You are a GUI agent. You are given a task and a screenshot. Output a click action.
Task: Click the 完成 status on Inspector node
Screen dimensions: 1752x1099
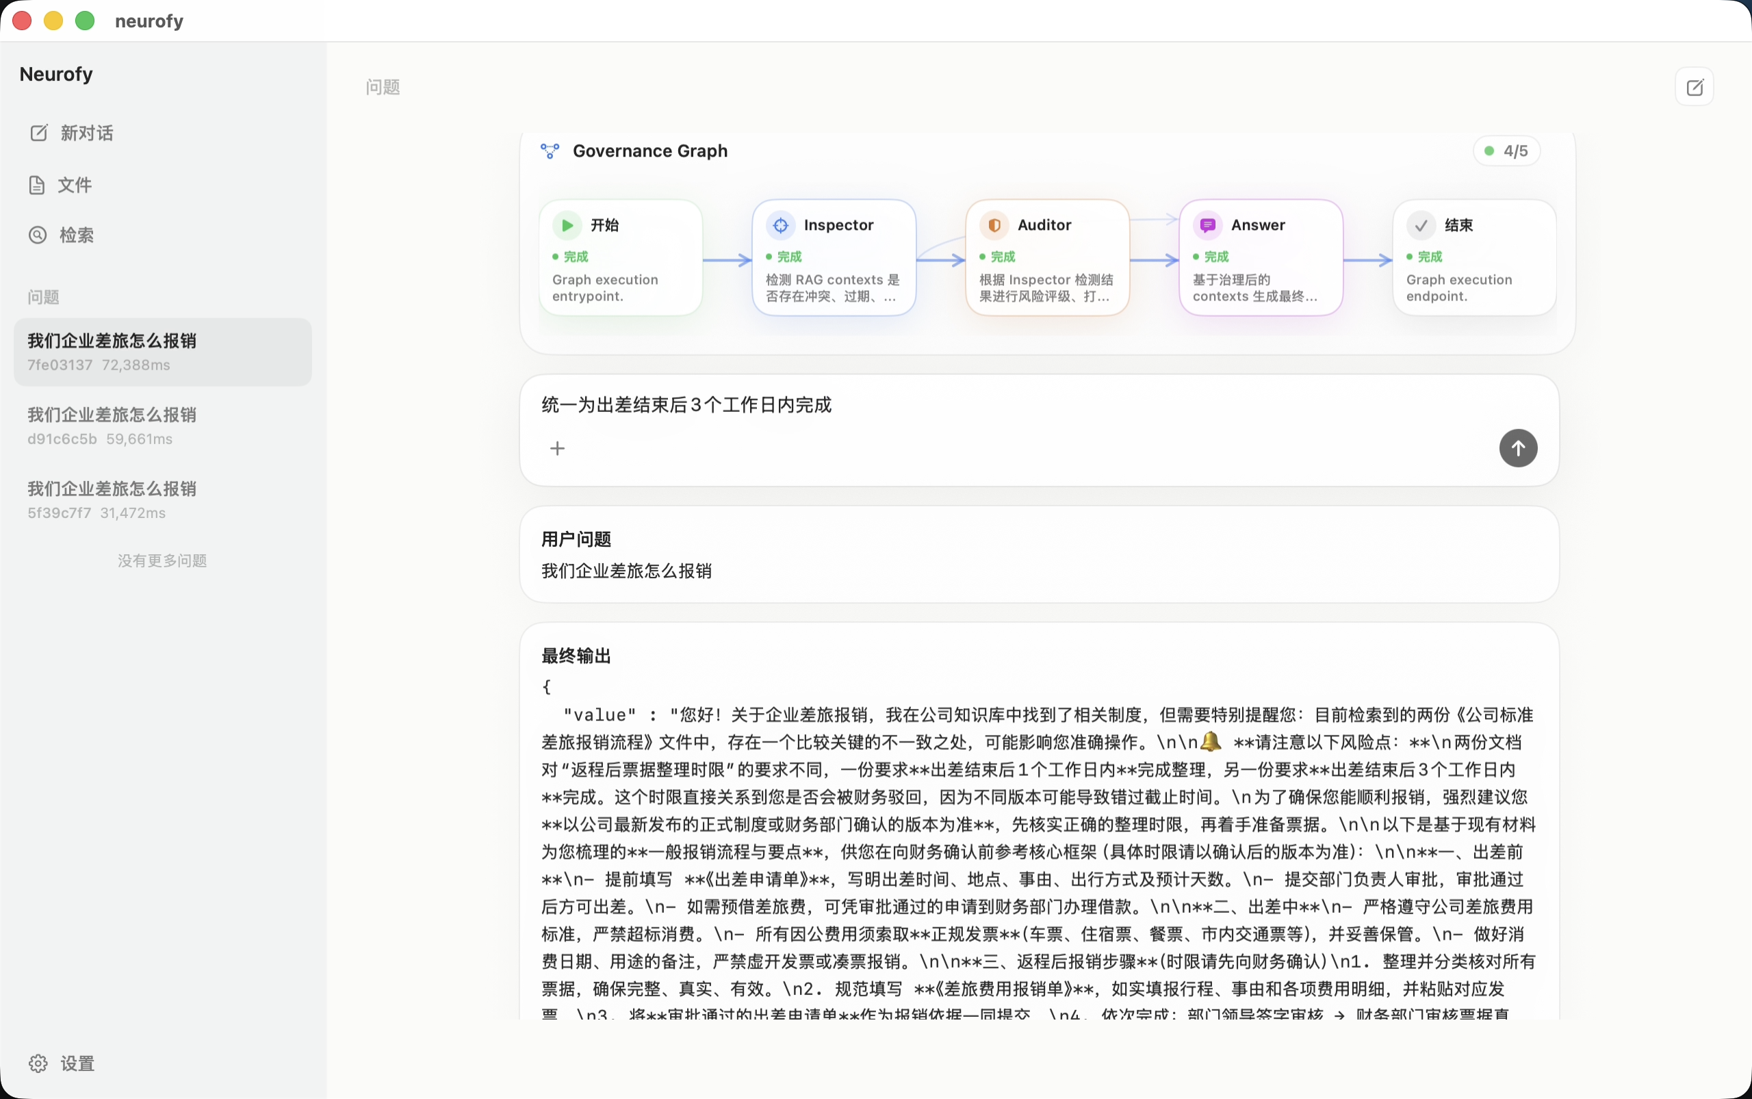(x=784, y=257)
